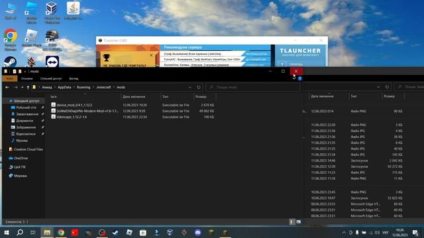Image resolution: width=424 pixels, height=238 pixels.
Task: Switch to File Explorer on the taskbar
Action: click(x=47, y=232)
